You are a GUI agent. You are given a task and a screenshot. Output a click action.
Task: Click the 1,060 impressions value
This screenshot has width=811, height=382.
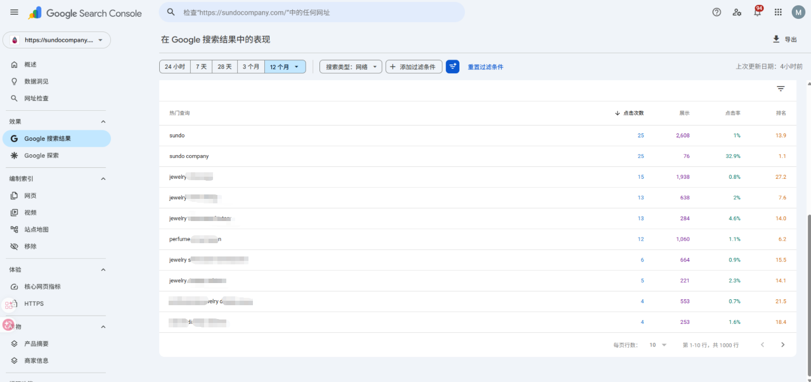coord(683,239)
